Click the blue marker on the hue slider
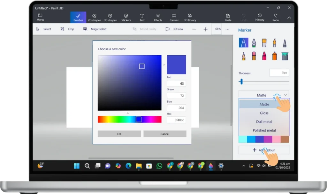Screen dimensions: 327x194 [139, 119]
